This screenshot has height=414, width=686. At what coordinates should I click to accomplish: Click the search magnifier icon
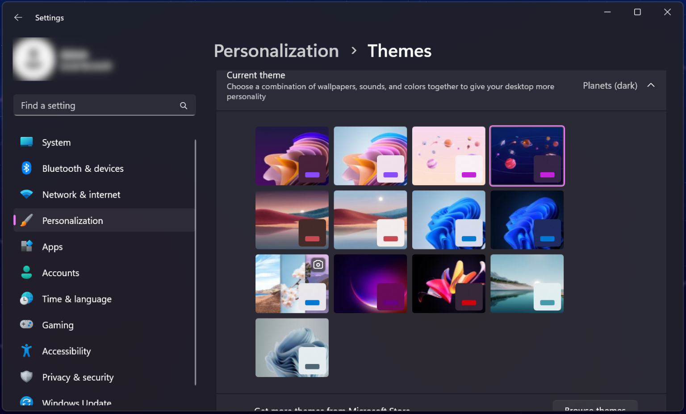(x=184, y=106)
